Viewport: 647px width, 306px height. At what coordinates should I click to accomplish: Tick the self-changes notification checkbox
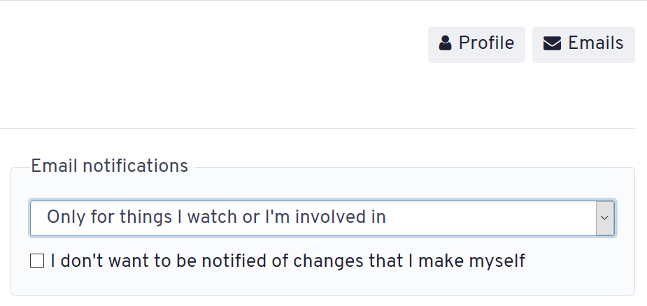(37, 261)
